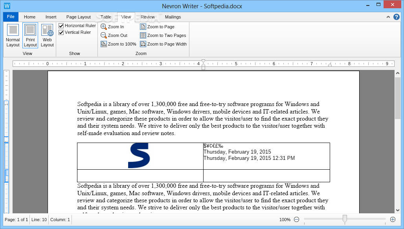The image size is (404, 229).
Task: Open the Review tab
Action: [148, 17]
